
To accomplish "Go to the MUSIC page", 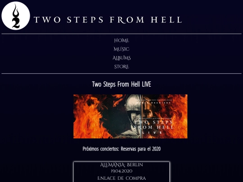I will click(121, 49).
